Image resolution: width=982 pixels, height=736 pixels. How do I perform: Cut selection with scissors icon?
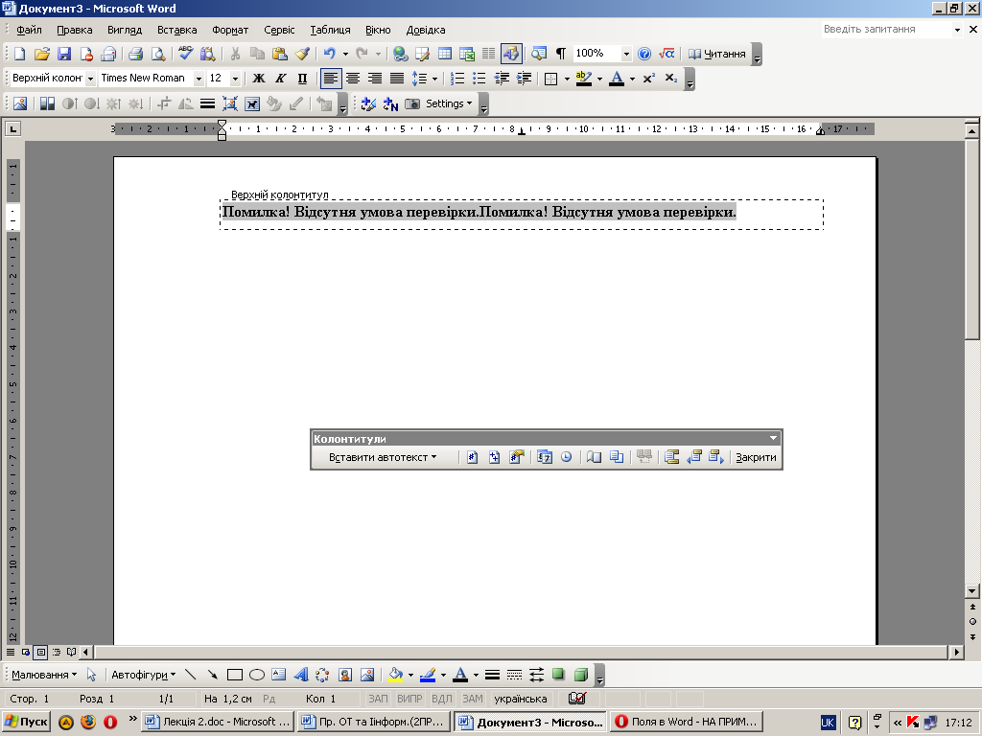point(236,54)
